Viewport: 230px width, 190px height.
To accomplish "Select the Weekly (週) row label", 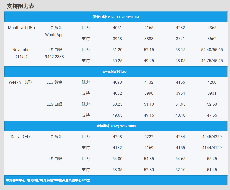I will [x=20, y=82].
